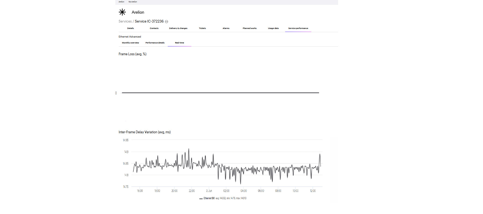Screen dimensions: 483x214
Task: Open the Performance details sub-tab
Action: click(155, 43)
